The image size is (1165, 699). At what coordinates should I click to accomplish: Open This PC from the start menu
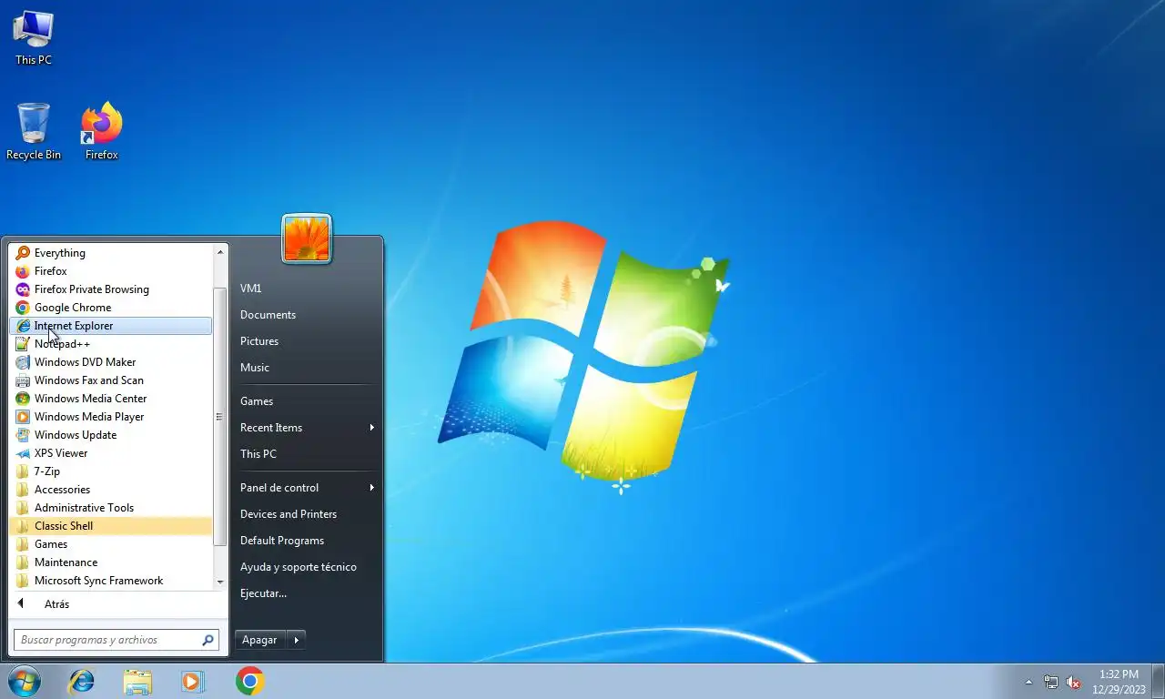pyautogui.click(x=306, y=454)
